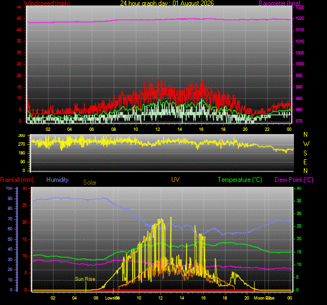Click wind direction axis value "90"

(x=23, y=162)
